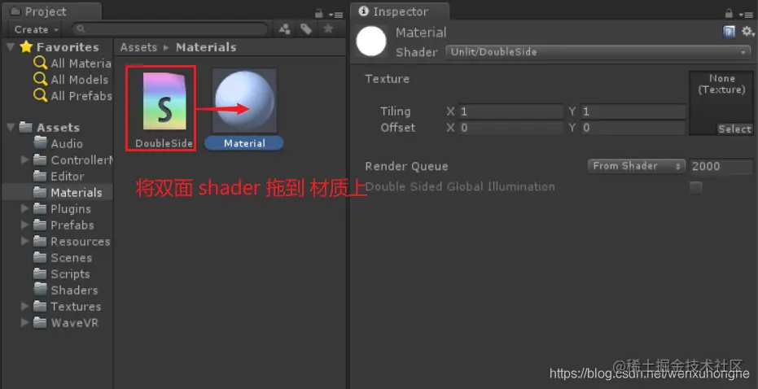The width and height of the screenshot is (758, 389).
Task: Open the Create dropdown menu
Action: 37,29
